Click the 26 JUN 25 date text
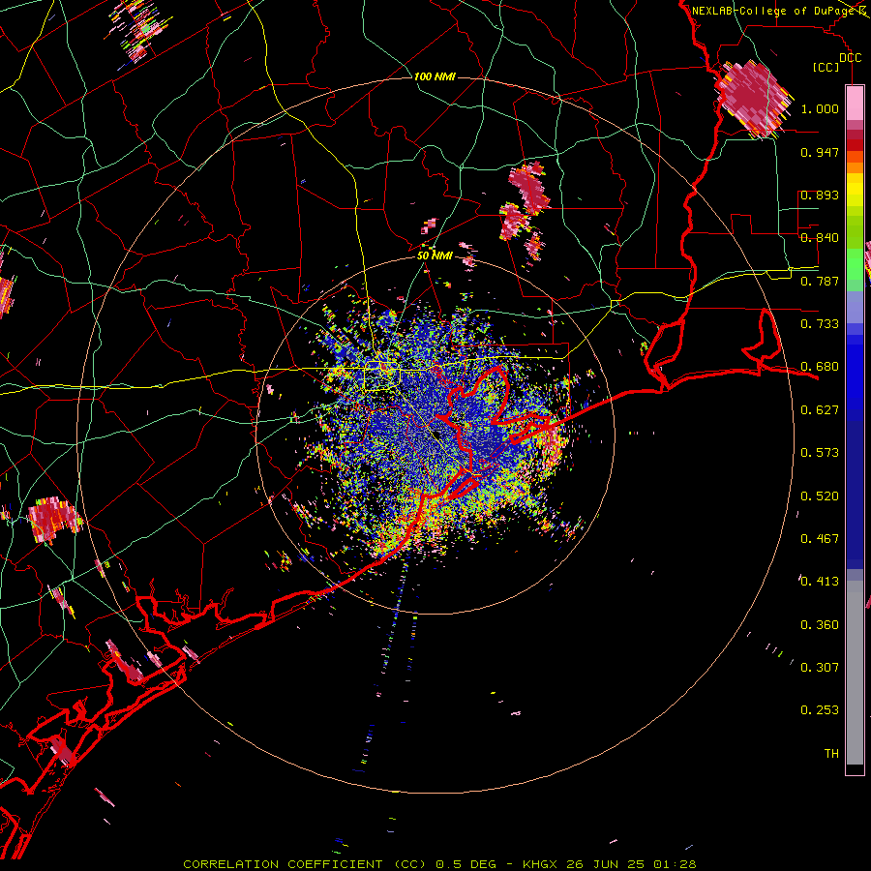 coord(605,864)
